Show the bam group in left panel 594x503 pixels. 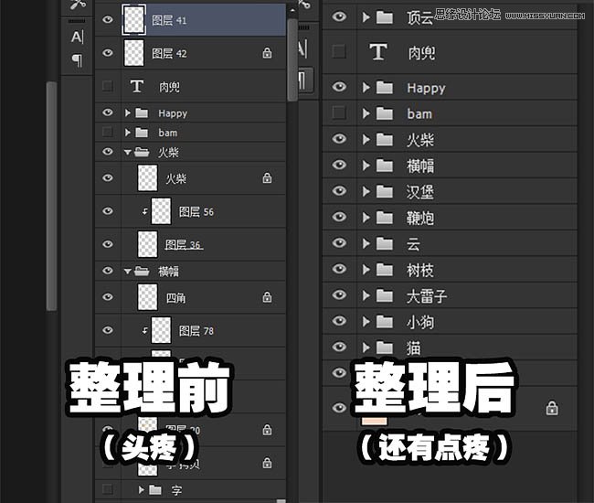[x=108, y=132]
